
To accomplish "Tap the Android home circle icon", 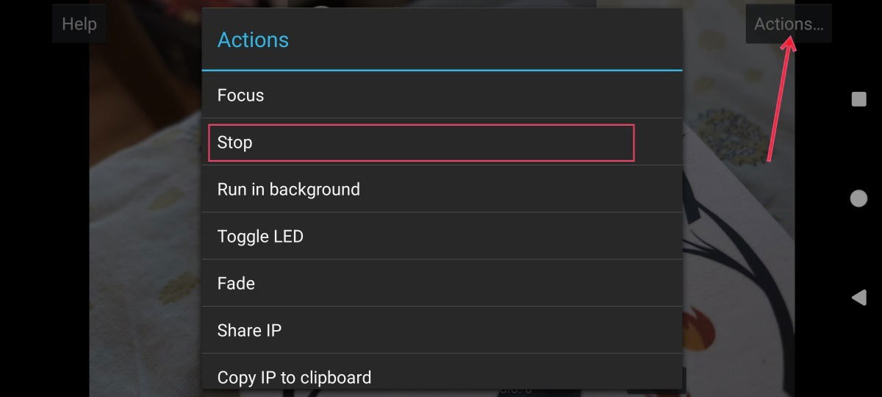I will 858,198.
